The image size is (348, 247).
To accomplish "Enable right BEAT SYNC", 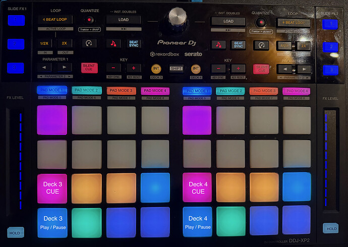I will pyautogui.click(x=238, y=45).
